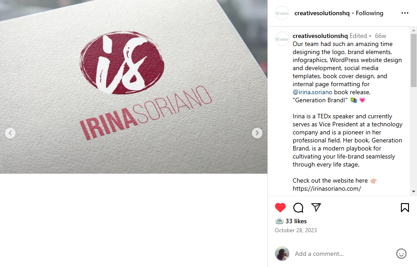The image size is (417, 267).
Task: Open the creativesolutionshq username in header
Action: click(322, 13)
